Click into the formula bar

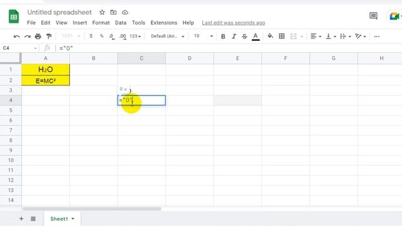click(228, 48)
